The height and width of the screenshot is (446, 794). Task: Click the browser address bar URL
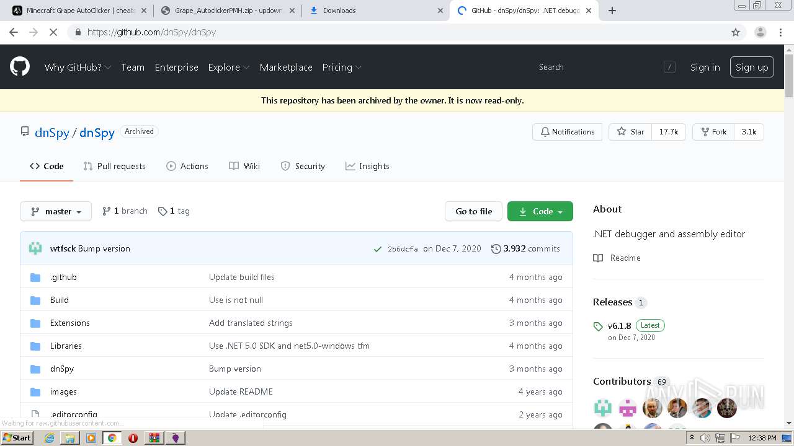tap(151, 32)
